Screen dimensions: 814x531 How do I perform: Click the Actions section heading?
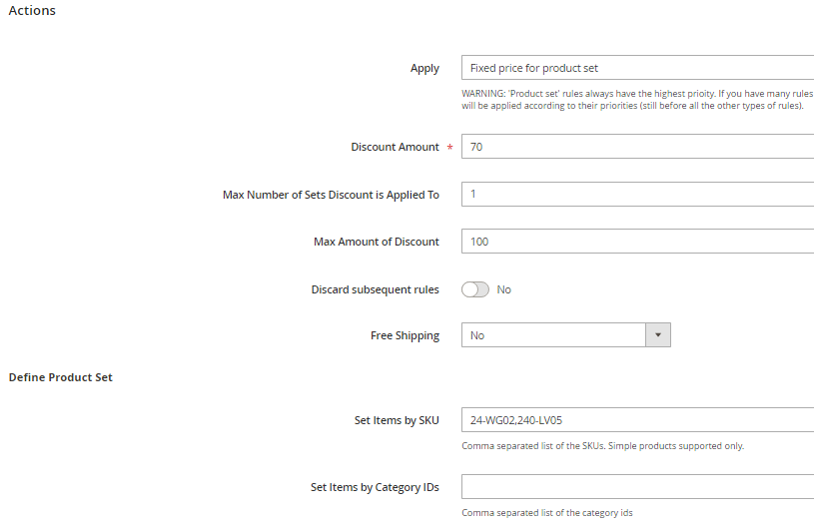point(32,11)
